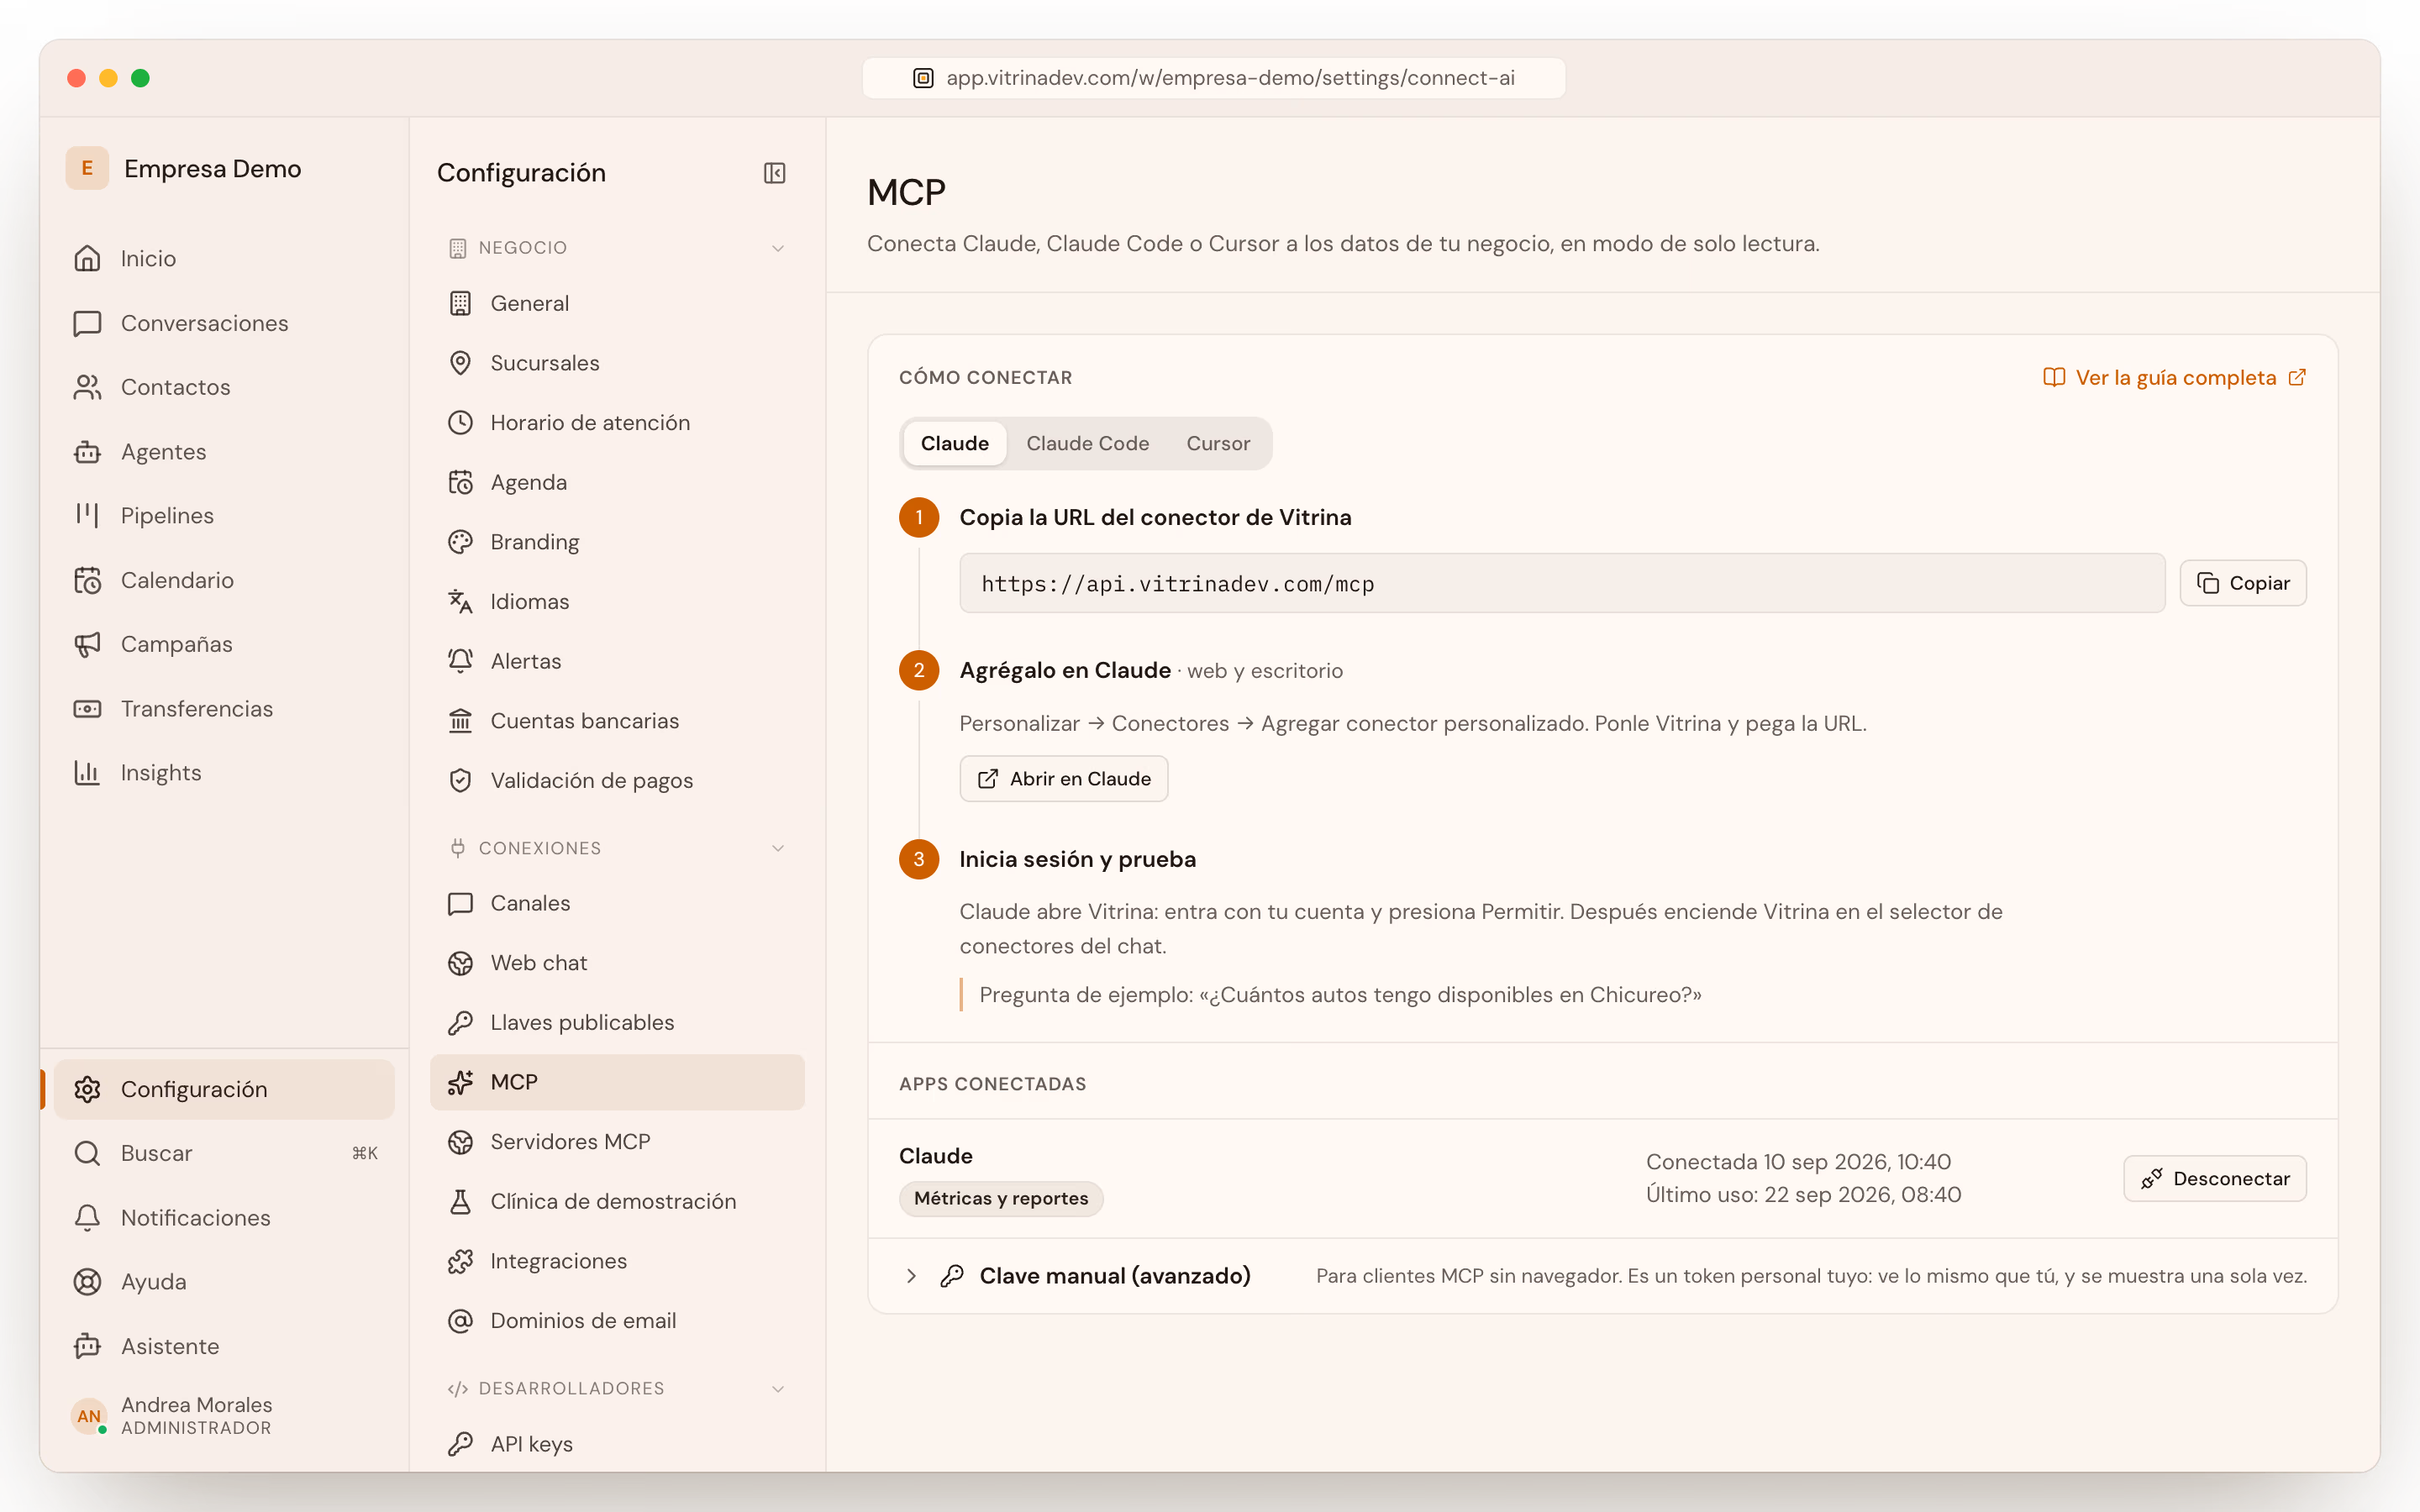Click the site info icon in address bar
The width and height of the screenshot is (2420, 1512).
pos(923,78)
